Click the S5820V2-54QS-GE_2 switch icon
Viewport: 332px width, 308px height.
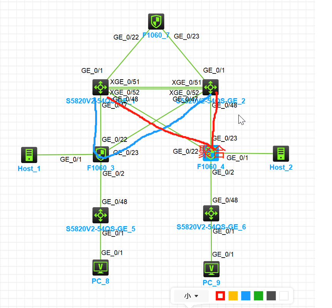point(210,87)
